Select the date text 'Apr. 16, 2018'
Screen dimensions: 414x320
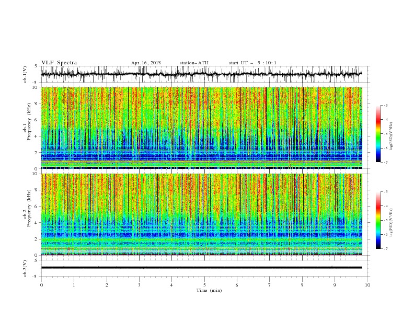pos(146,63)
